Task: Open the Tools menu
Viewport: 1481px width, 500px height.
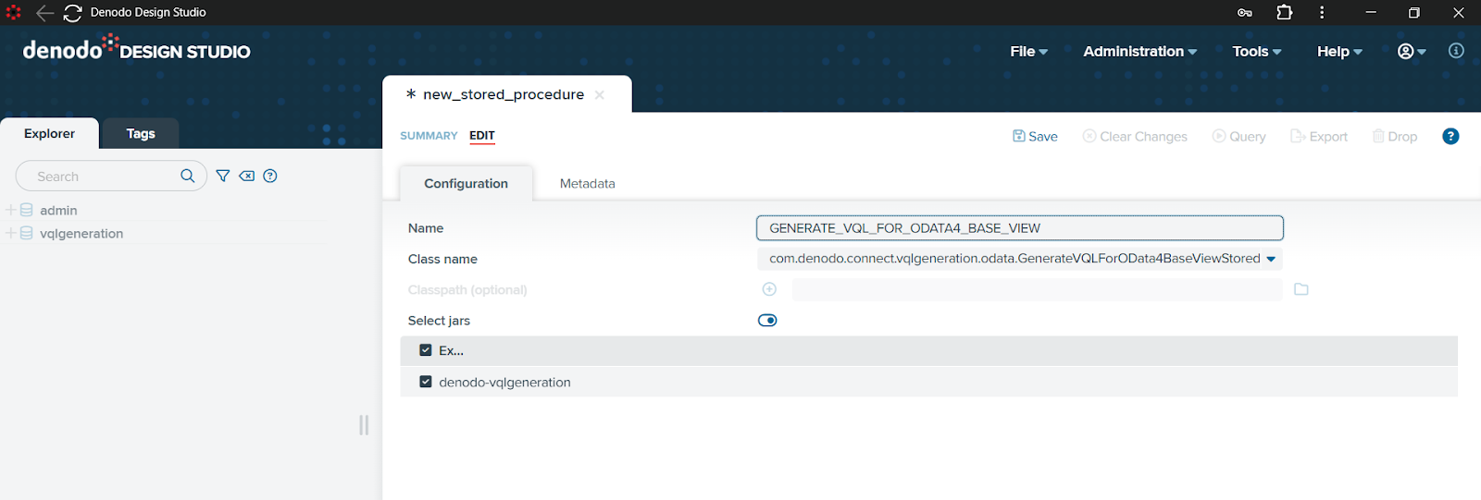Action: [1256, 51]
